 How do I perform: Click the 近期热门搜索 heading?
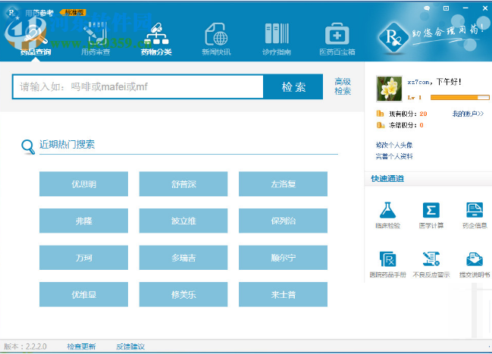tap(67, 144)
